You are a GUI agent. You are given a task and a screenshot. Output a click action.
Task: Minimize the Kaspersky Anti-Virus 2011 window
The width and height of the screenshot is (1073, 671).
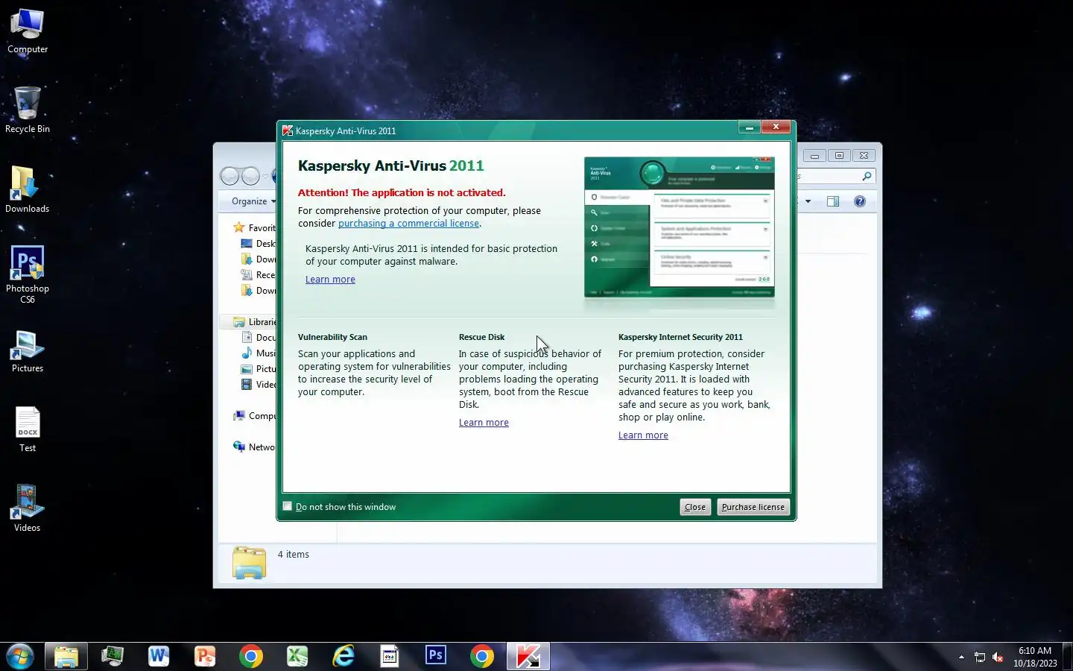click(x=749, y=127)
